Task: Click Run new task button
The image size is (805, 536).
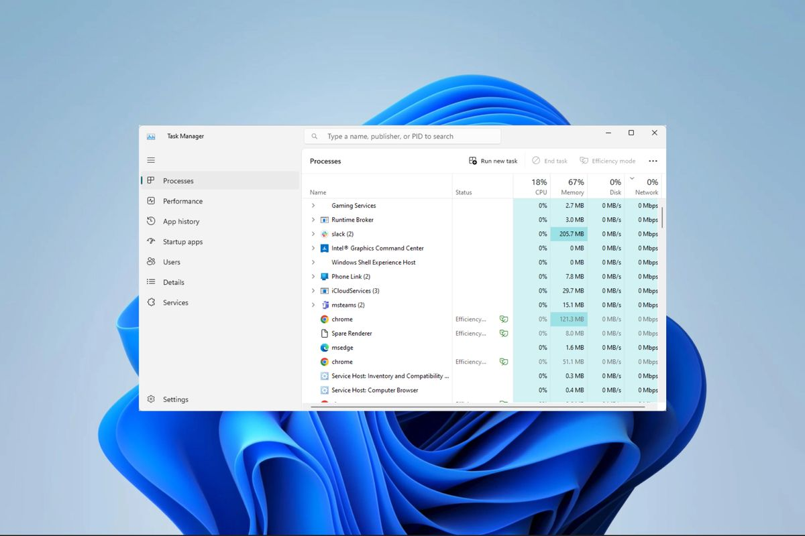Action: [494, 161]
